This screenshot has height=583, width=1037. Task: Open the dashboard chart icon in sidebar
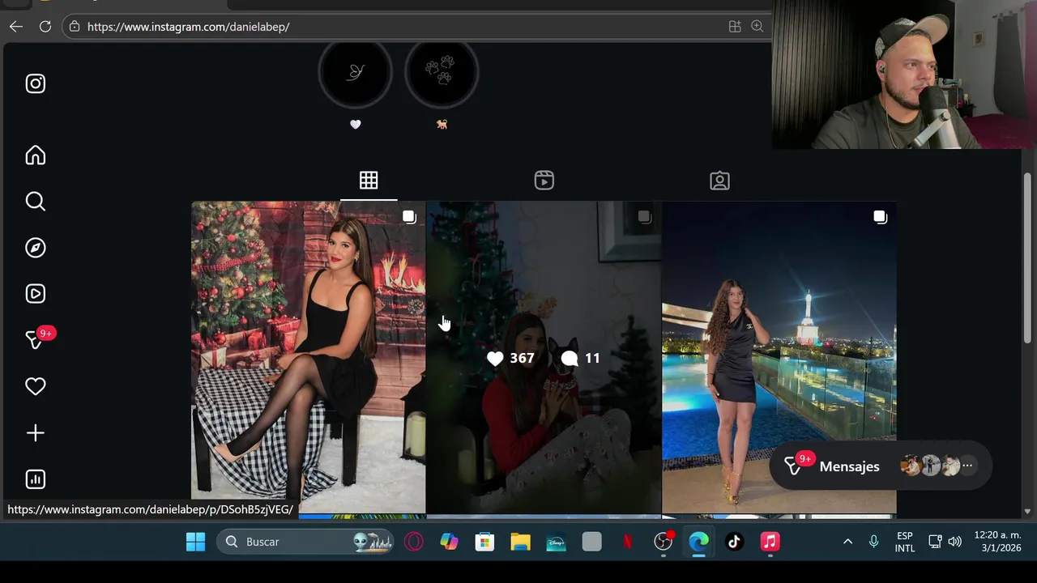35,479
